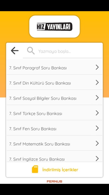Open İndirilmiş İçerikler downloaded content
Screen dimensions: 109x195
pos(60,170)
